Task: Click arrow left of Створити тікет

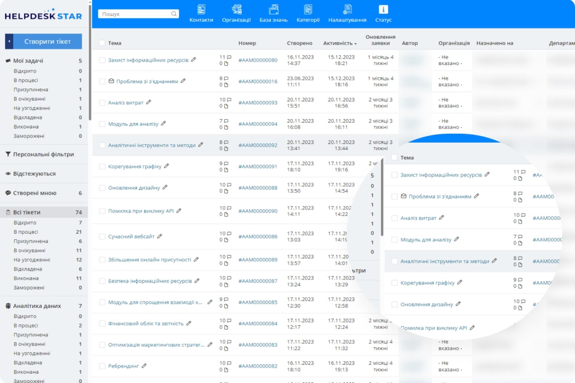Action: click(9, 42)
